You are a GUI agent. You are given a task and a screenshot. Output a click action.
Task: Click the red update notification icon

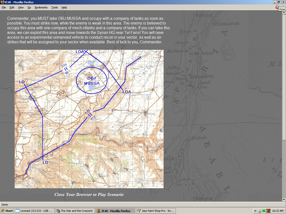(x=277, y=7)
